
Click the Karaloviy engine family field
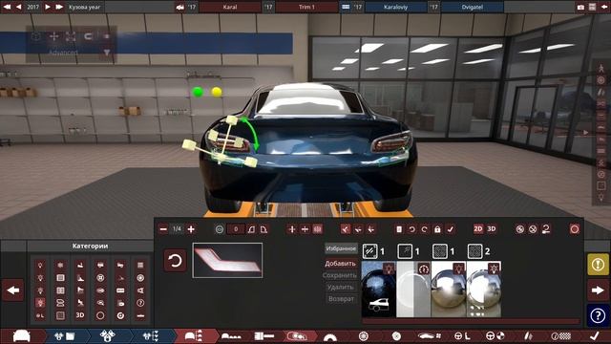coord(395,7)
